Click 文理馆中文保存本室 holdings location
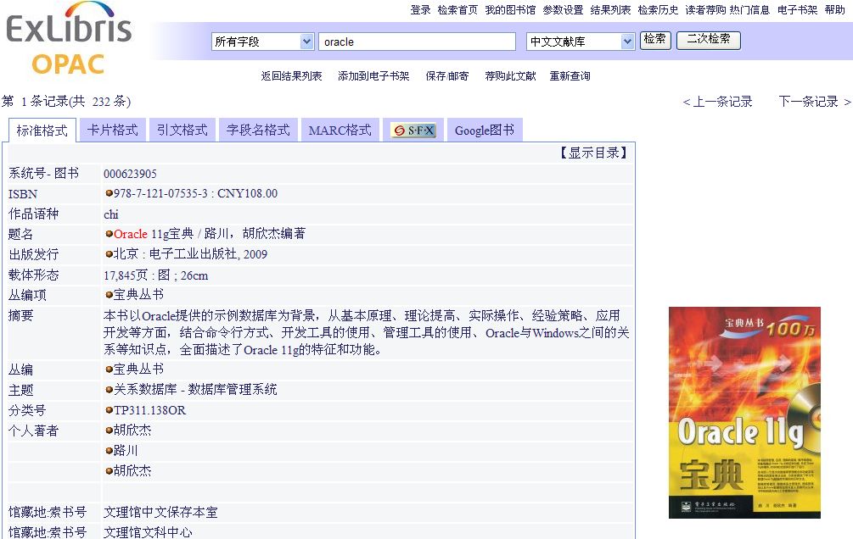Image resolution: width=853 pixels, height=539 pixels. click(160, 512)
